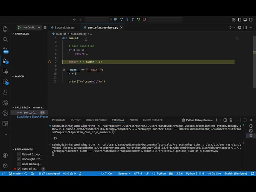Click the command center search field
This screenshot has height=192, width=256.
pyautogui.click(x=133, y=20)
